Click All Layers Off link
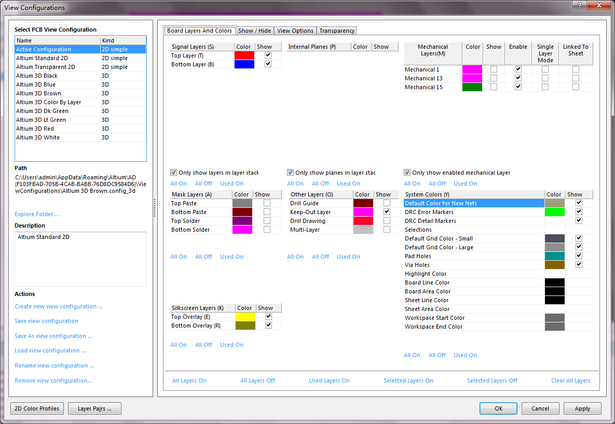Image resolution: width=615 pixels, height=424 pixels. (258, 380)
